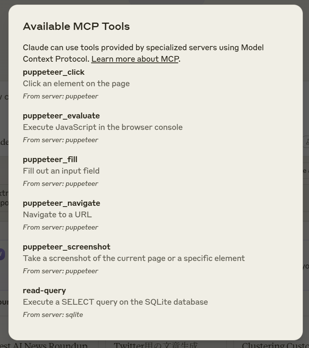The height and width of the screenshot is (348, 309).
Task: Click the "Navigate to a URL" description
Action: click(x=57, y=215)
